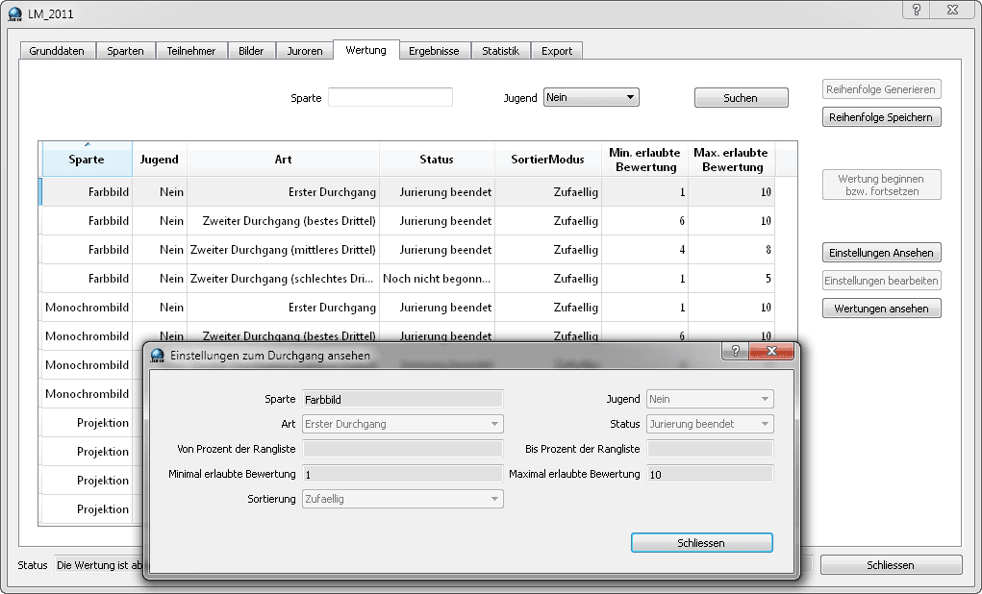The height and width of the screenshot is (594, 982).
Task: Click the Status column header
Action: 437,159
